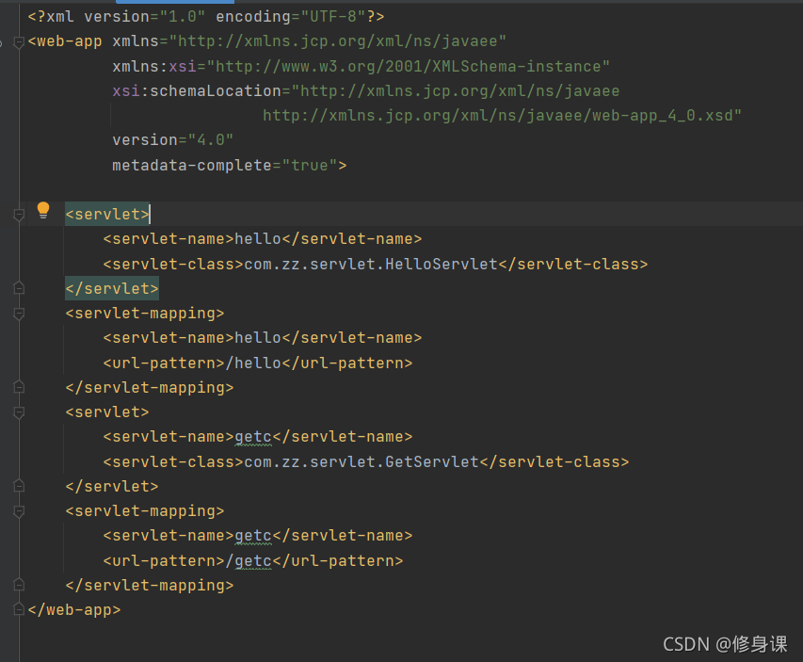Screen dimensions: 803x662
Task: Click the /hello url-pattern value
Action: (x=254, y=362)
